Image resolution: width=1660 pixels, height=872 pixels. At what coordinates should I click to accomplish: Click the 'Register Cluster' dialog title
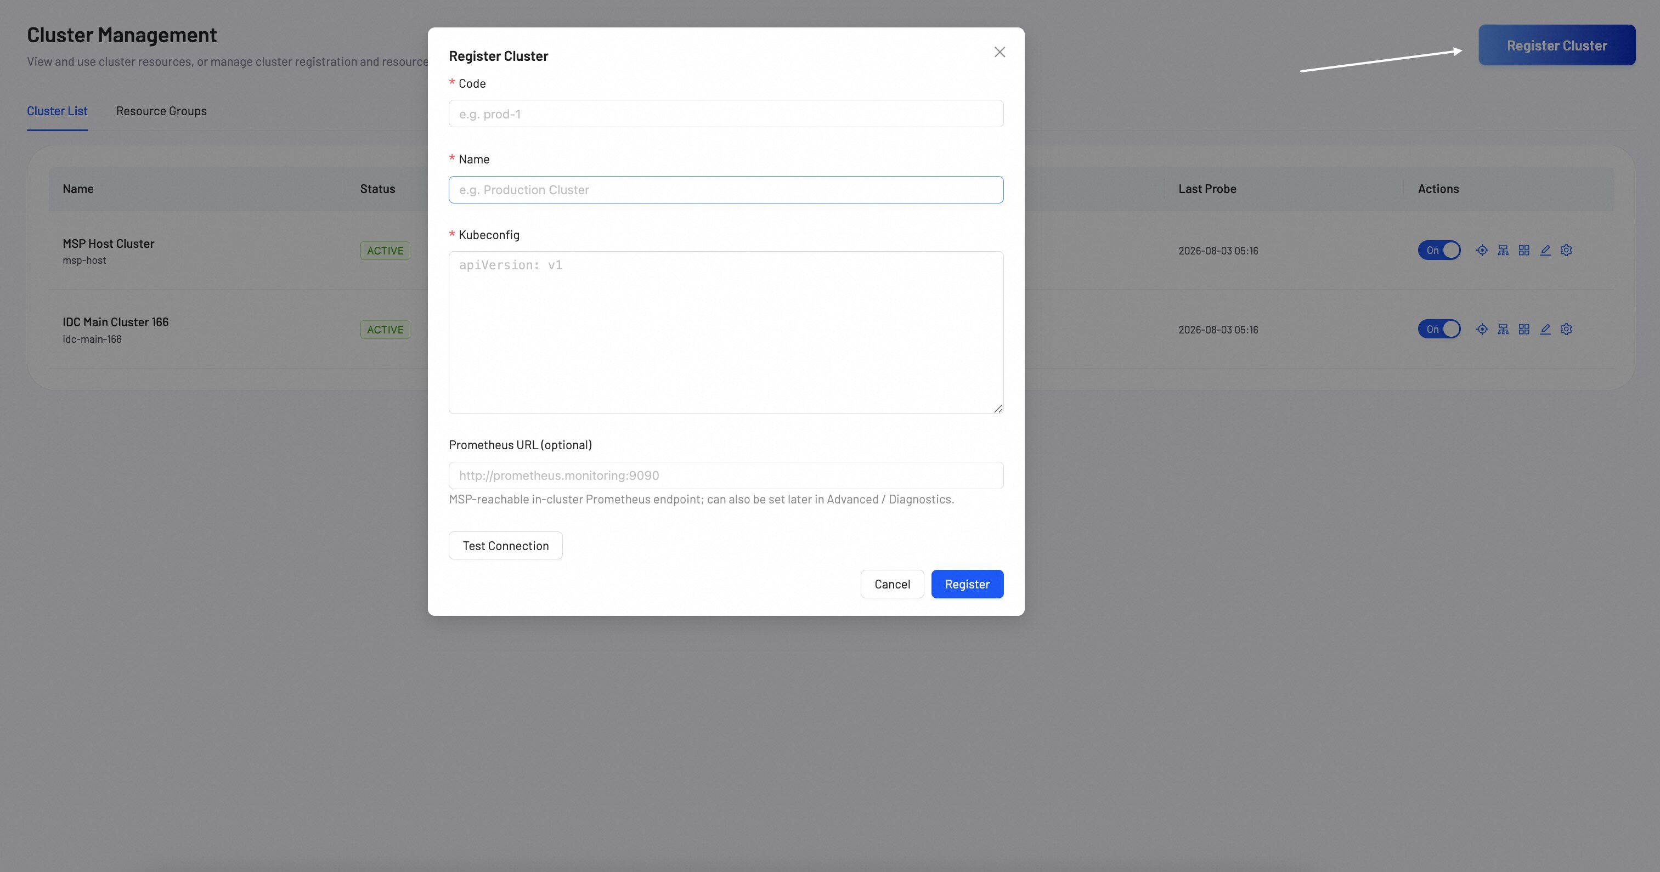tap(498, 56)
